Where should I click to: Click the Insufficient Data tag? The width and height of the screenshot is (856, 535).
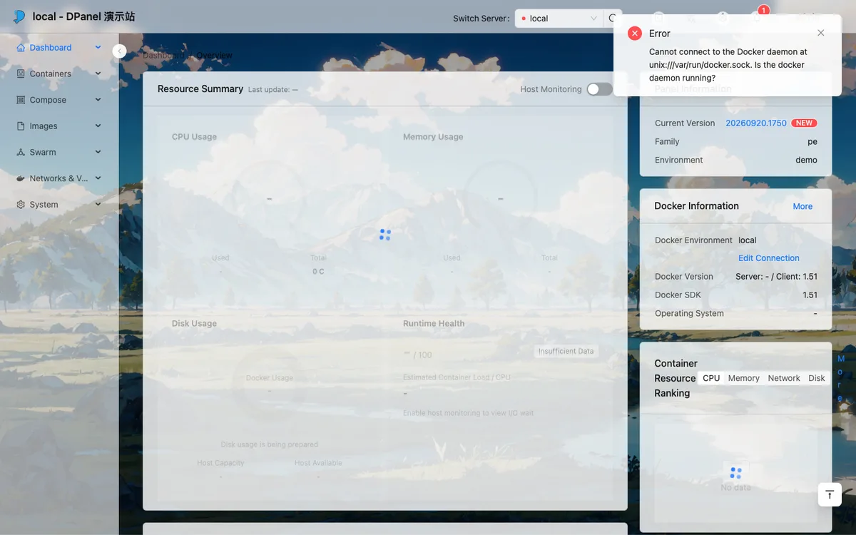coord(566,351)
